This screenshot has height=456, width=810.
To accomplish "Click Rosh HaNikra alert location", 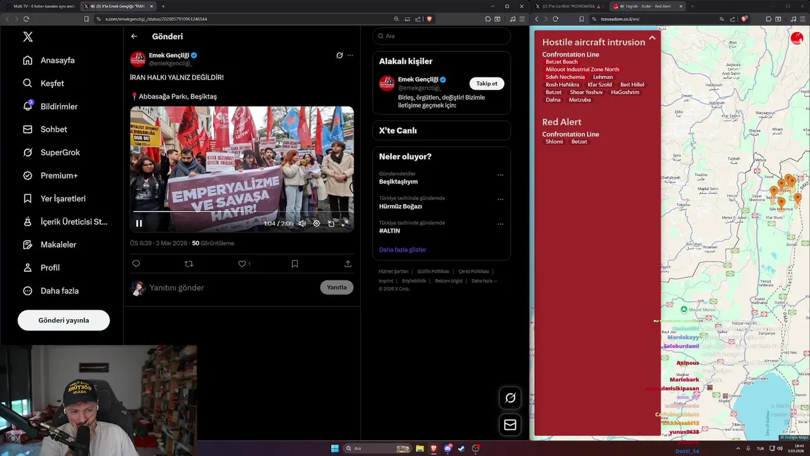I will 563,85.
